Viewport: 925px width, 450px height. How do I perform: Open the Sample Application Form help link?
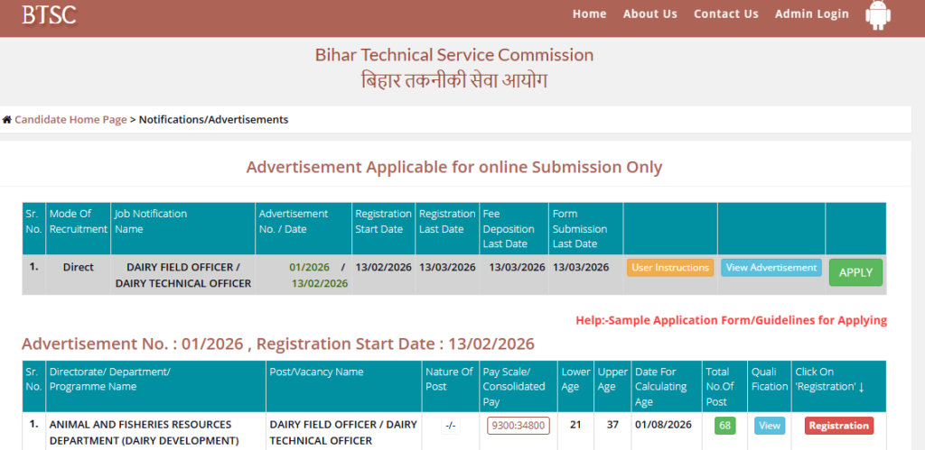click(731, 320)
